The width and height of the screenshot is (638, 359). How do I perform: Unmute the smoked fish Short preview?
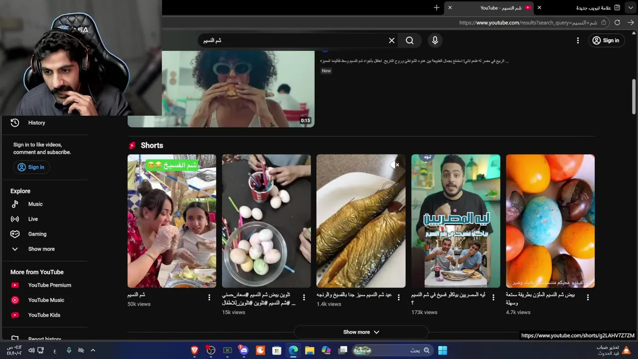point(395,165)
